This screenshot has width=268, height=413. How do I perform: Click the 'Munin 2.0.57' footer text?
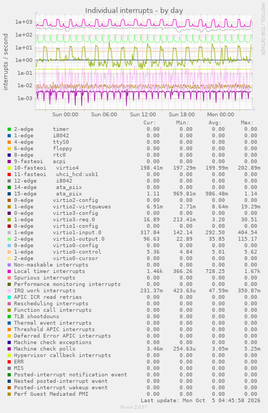point(134,407)
